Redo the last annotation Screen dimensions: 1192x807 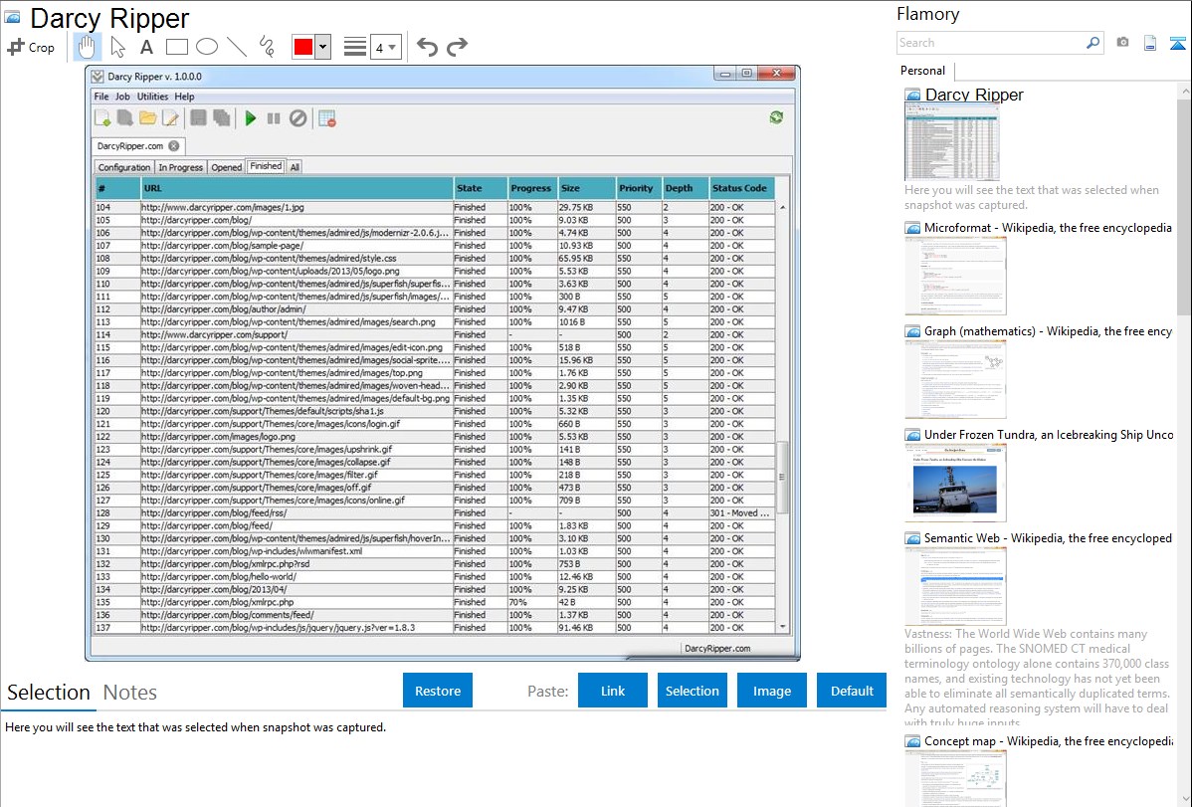coord(457,47)
